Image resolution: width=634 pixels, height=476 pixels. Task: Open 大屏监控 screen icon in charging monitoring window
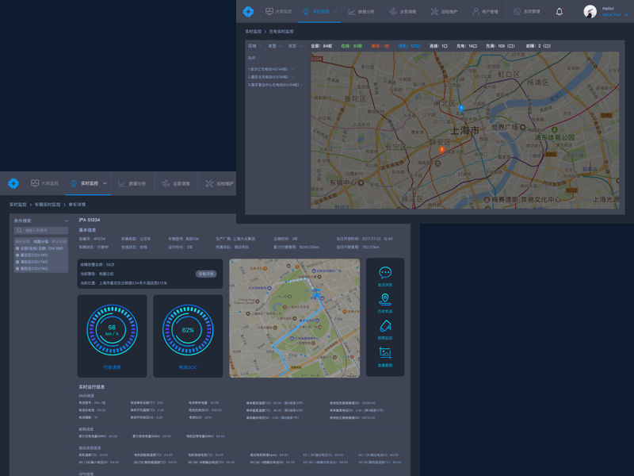pos(269,11)
